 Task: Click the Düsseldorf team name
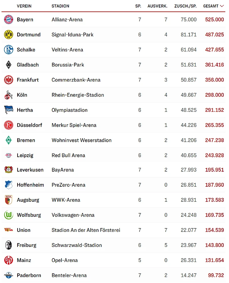(29, 125)
